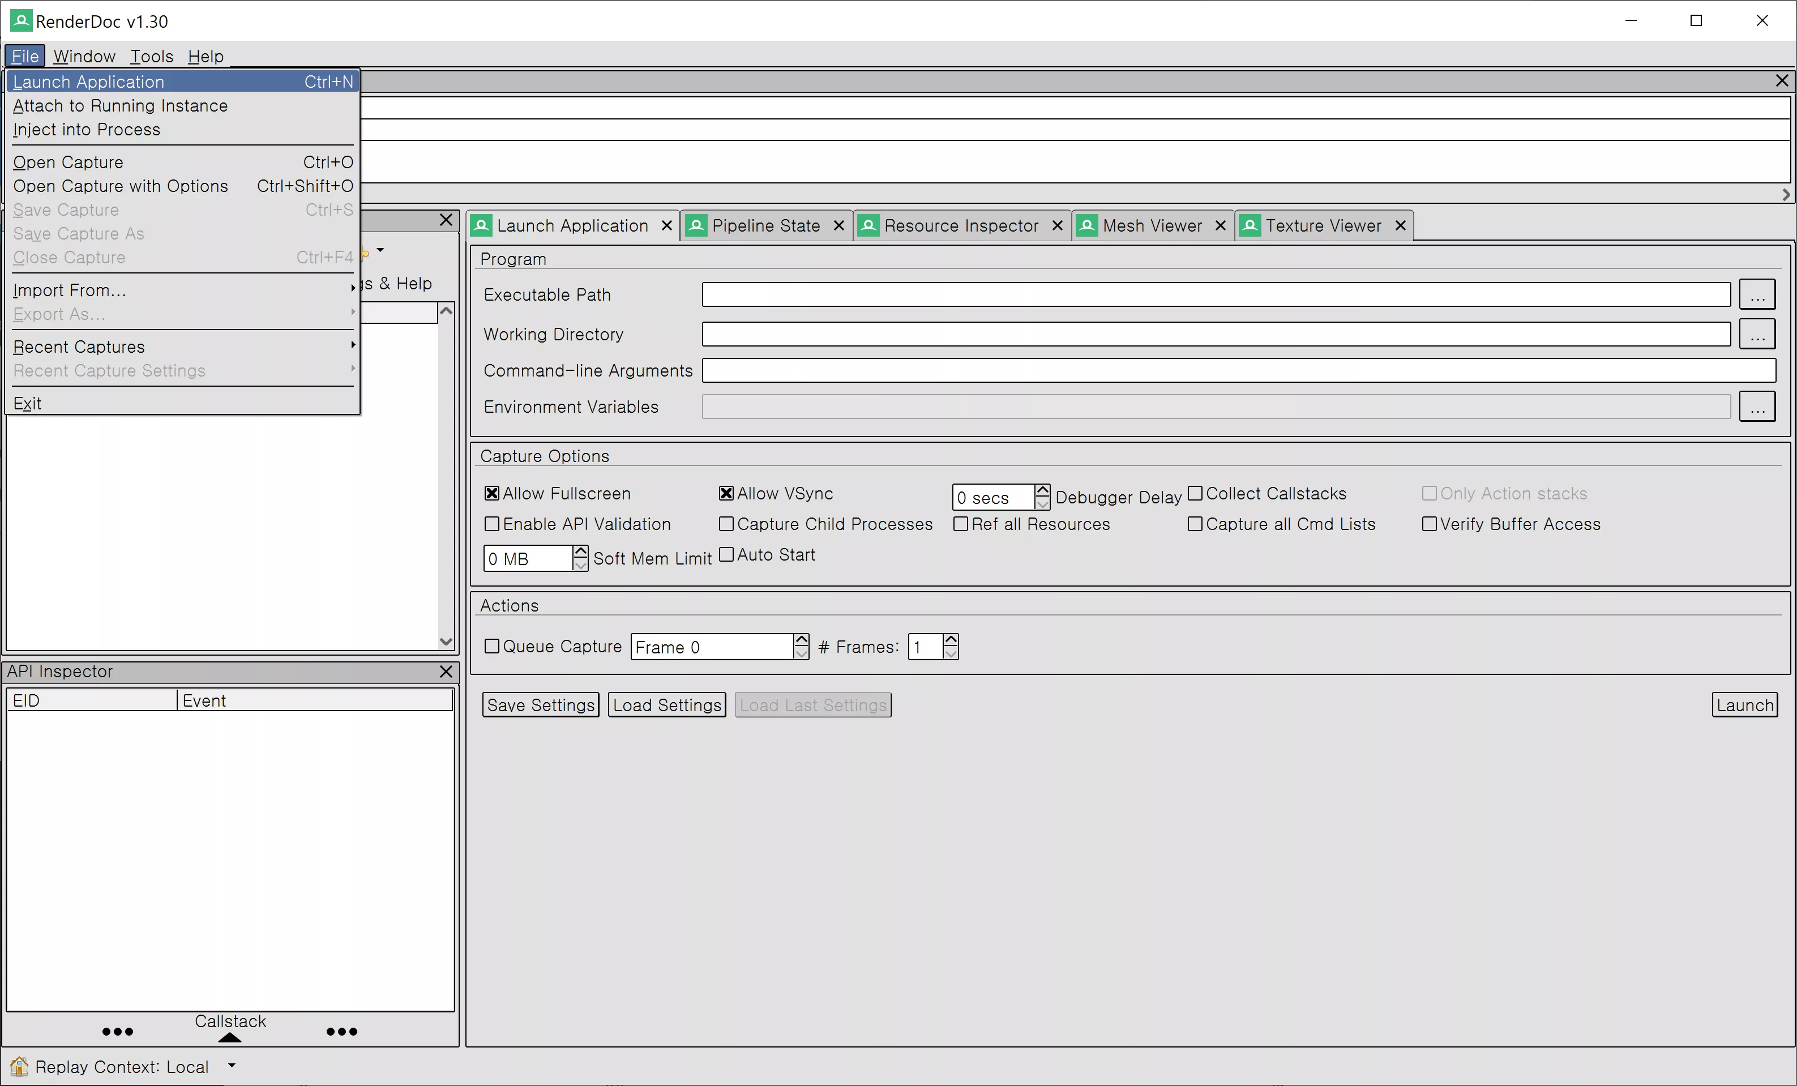Screen dimensions: 1797x1086
Task: Open dropdown arrow beside menu in left panel
Action: click(x=380, y=250)
